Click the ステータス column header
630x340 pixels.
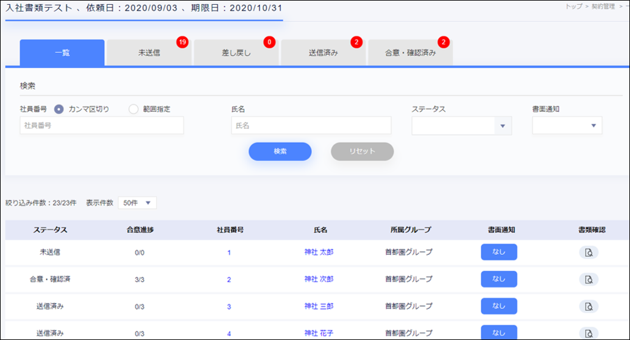(x=50, y=230)
